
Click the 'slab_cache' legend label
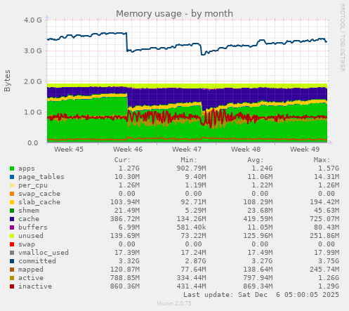(x=39, y=202)
